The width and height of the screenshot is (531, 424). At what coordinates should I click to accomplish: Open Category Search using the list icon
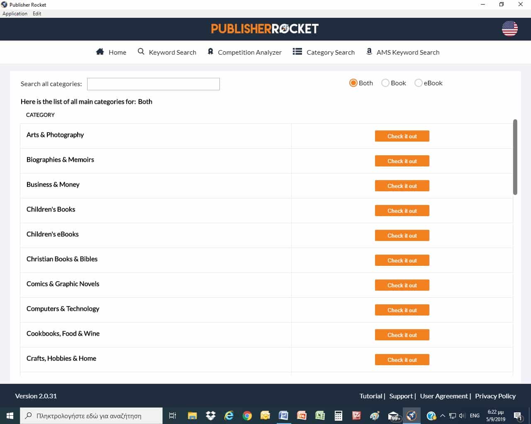(297, 51)
